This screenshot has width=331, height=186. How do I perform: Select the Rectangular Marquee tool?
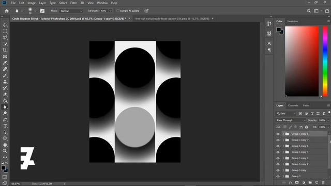pyautogui.click(x=5, y=31)
